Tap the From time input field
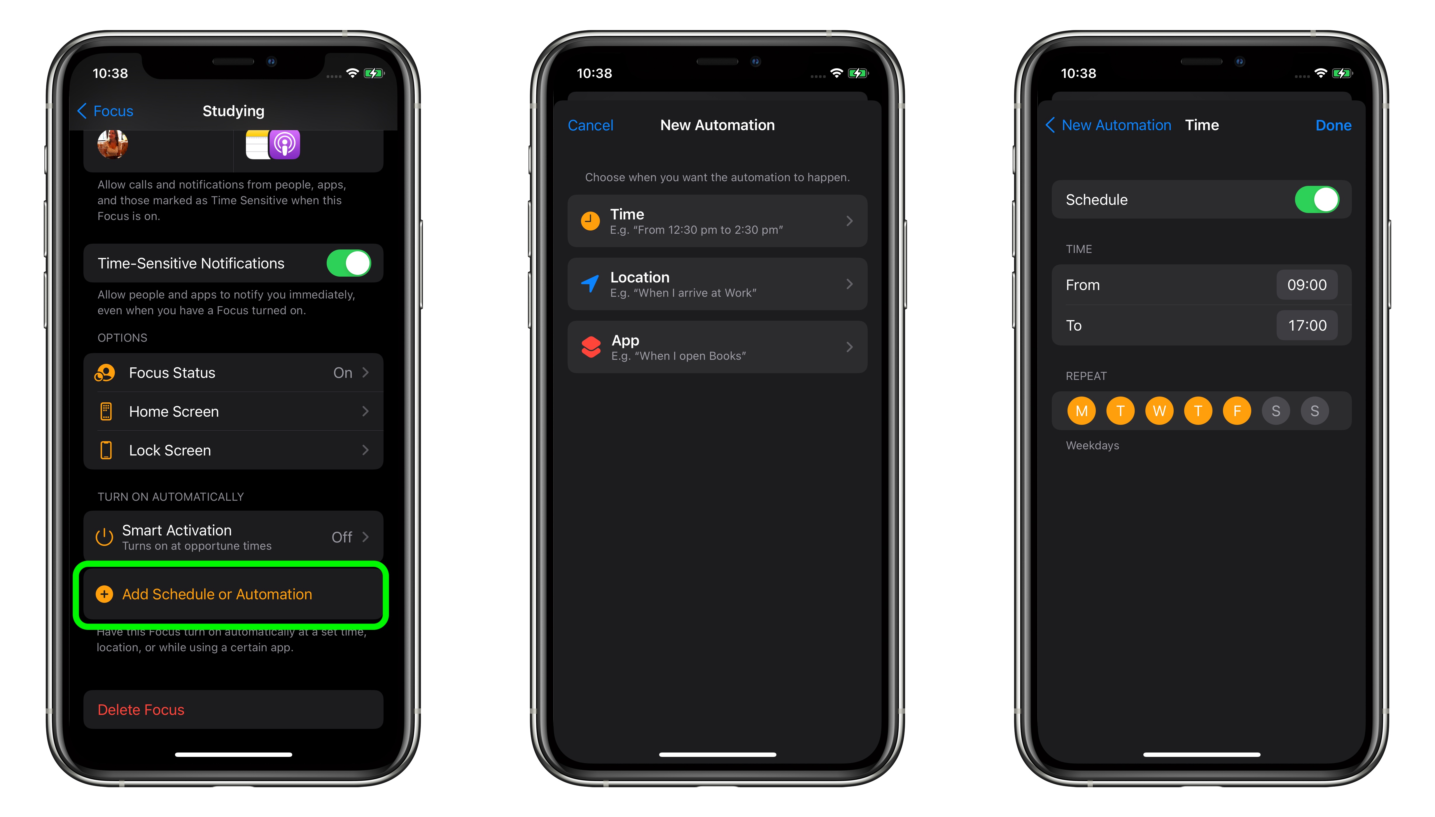This screenshot has height=817, width=1435. click(1306, 285)
